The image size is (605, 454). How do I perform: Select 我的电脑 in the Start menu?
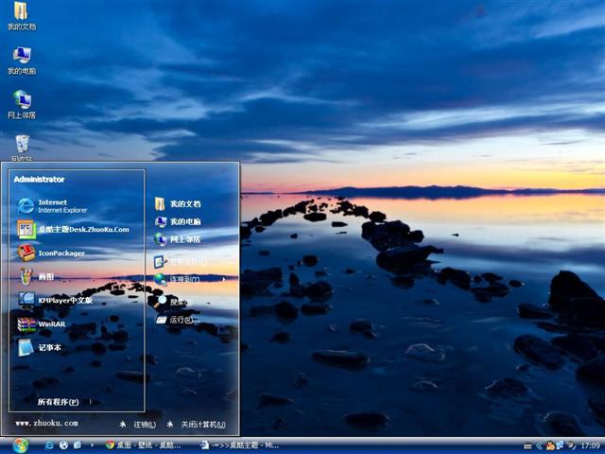pos(184,221)
